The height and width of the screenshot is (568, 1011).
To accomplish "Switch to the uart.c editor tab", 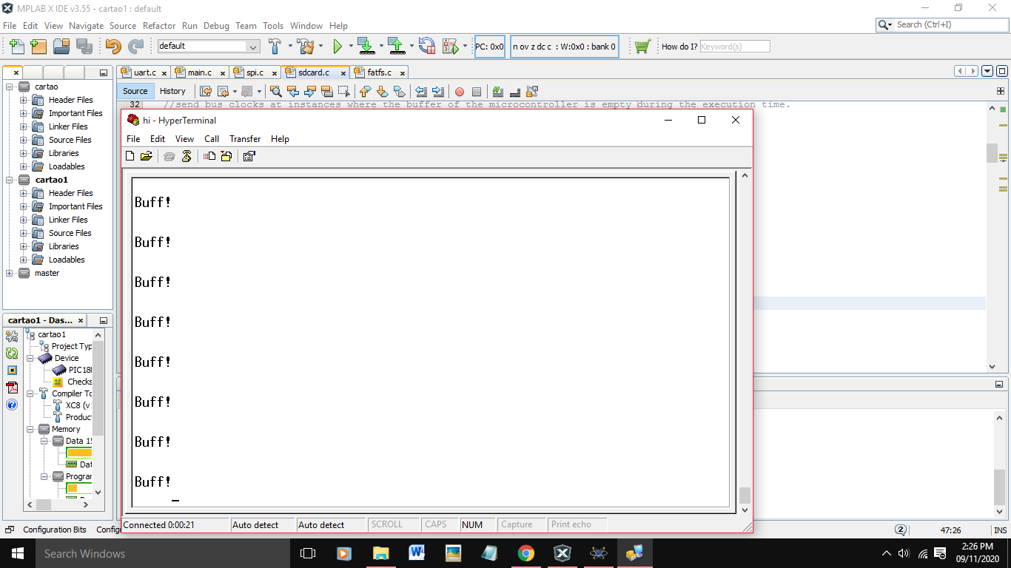I will pos(144,72).
